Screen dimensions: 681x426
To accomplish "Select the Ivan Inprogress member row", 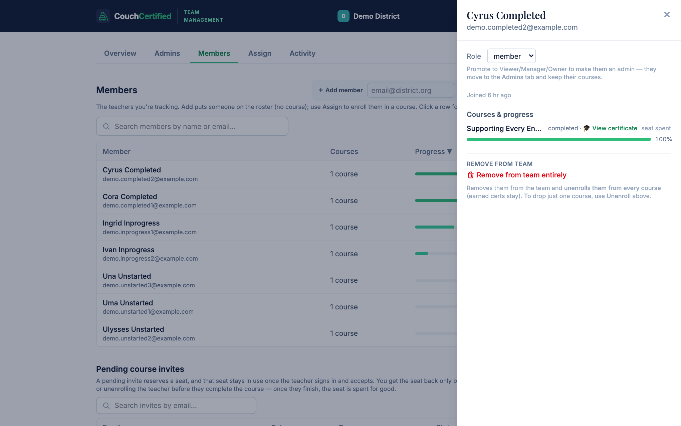I will [277, 254].
